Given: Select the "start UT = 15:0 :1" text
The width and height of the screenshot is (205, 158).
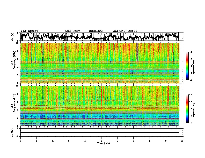Looking at the screenshot, I should [x=125, y=31].
